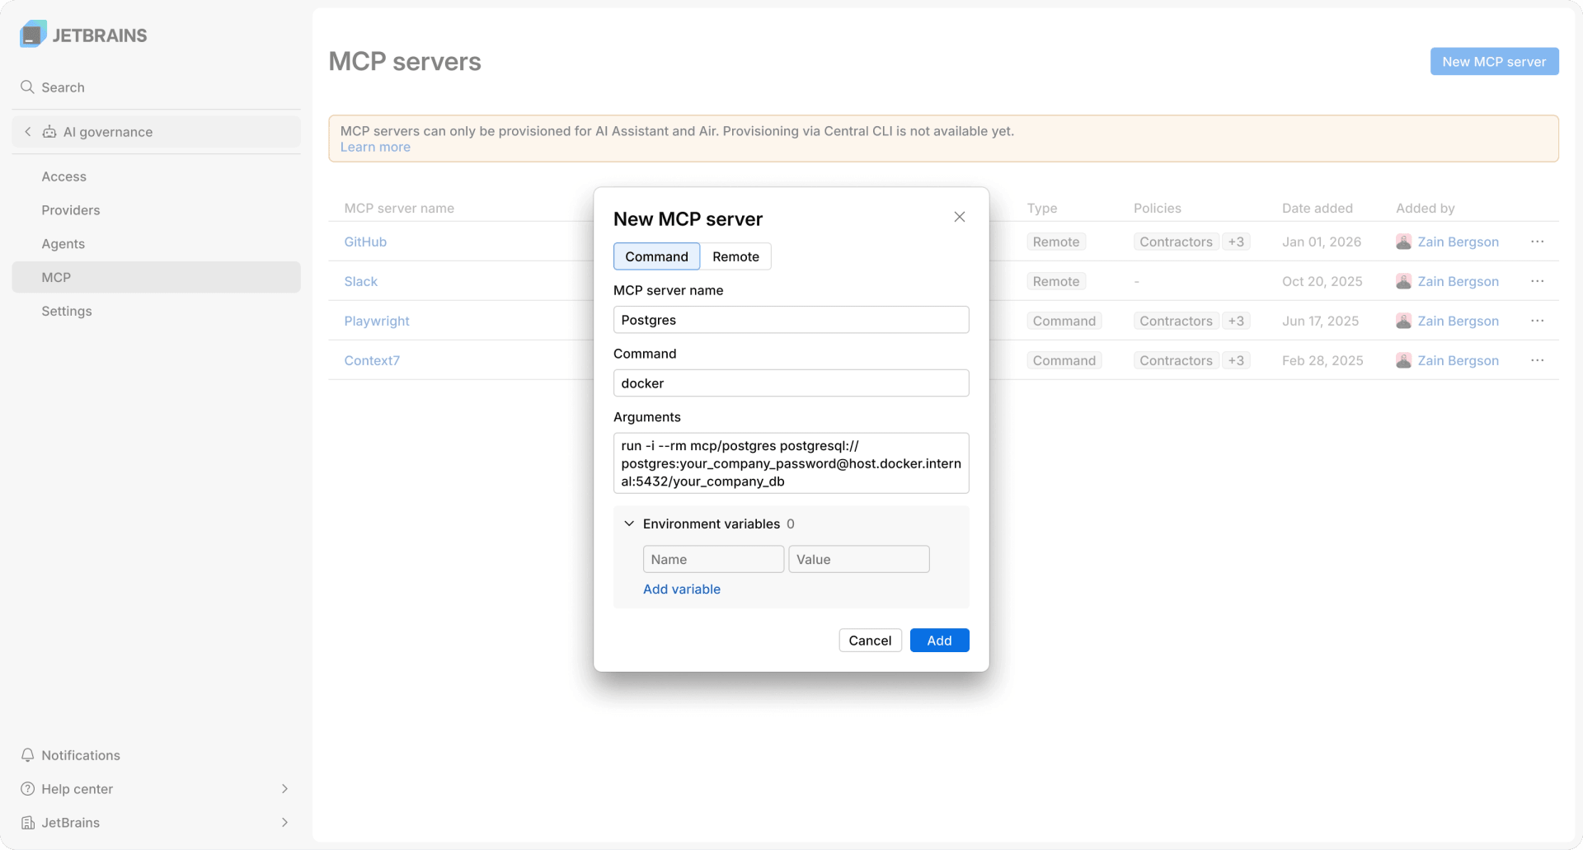Open the Slack MCP server link
This screenshot has height=850, width=1583.
[x=360, y=281]
